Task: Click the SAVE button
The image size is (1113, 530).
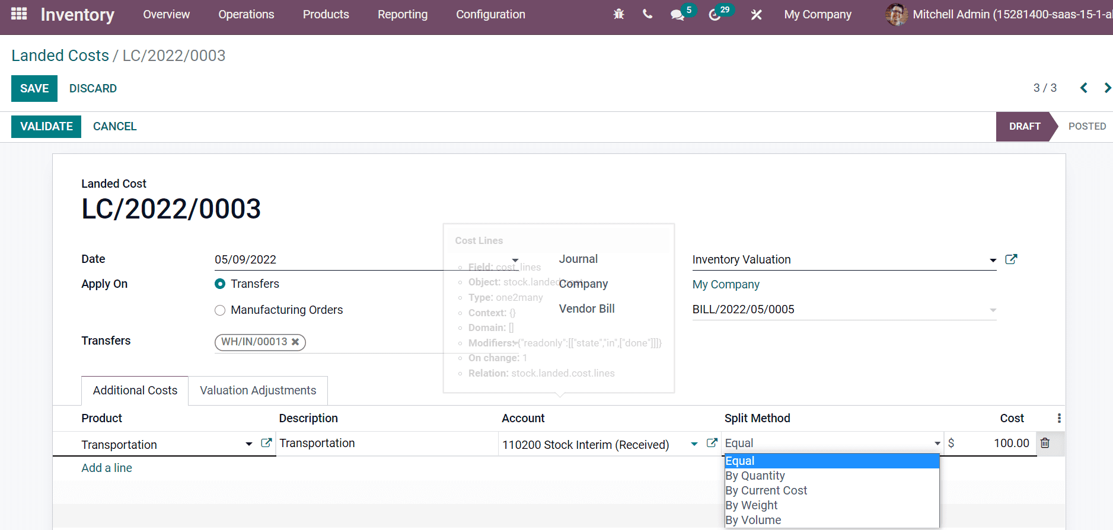Action: click(x=34, y=88)
